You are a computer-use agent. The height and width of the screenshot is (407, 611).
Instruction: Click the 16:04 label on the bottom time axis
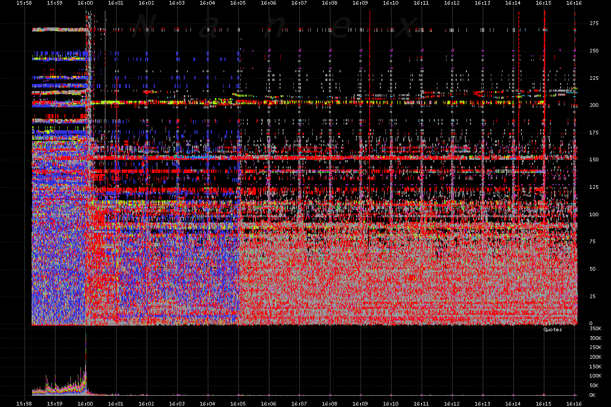207,403
